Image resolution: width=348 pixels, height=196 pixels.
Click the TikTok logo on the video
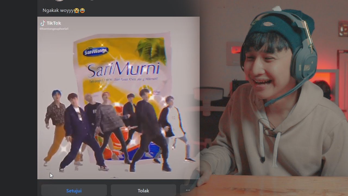click(51, 23)
